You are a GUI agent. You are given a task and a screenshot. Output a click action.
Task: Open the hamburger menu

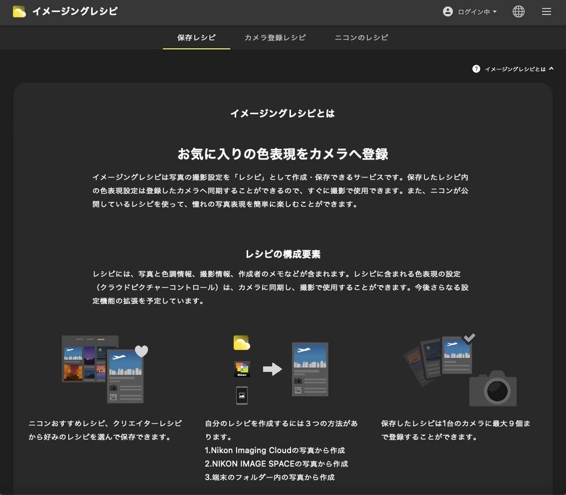tap(546, 11)
